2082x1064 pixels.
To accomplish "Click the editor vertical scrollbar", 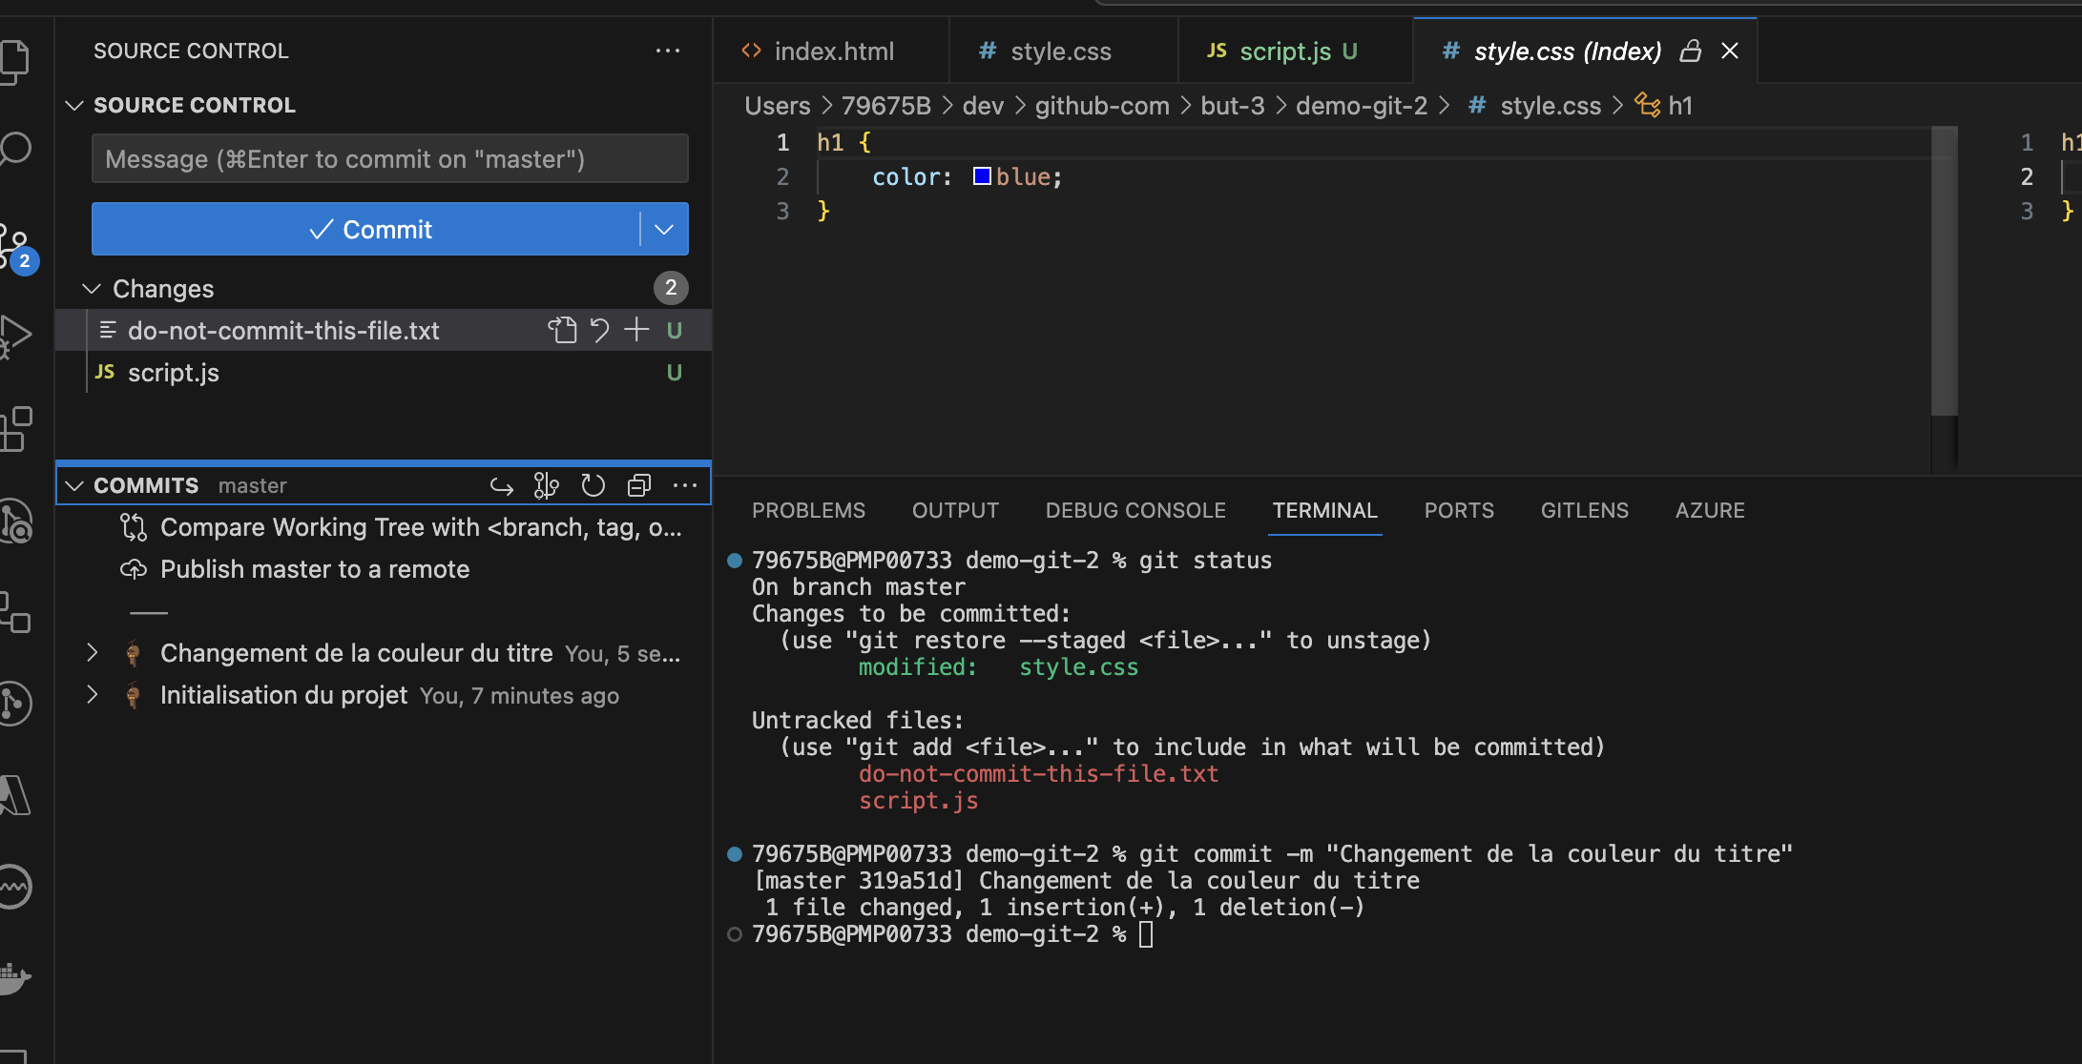I will point(1945,272).
